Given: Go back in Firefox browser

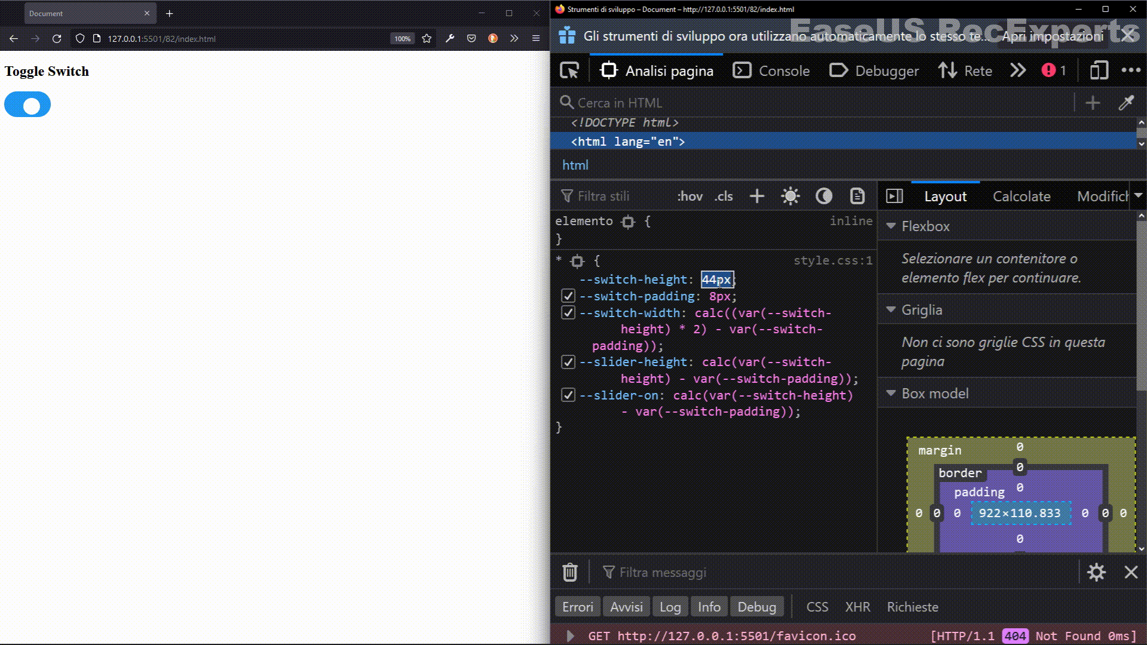Looking at the screenshot, I should pyautogui.click(x=14, y=38).
